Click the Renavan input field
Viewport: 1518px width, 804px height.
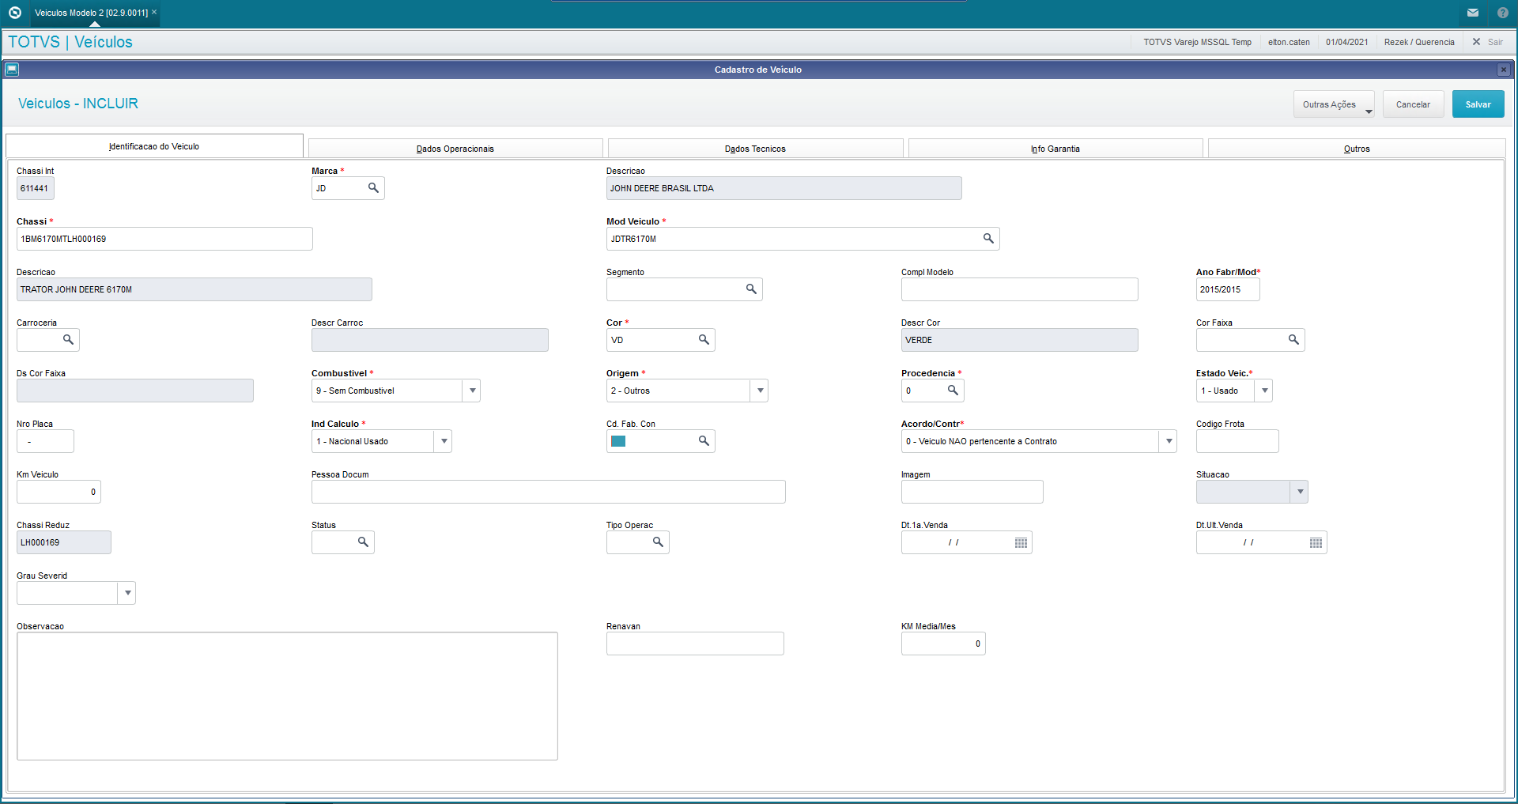695,644
